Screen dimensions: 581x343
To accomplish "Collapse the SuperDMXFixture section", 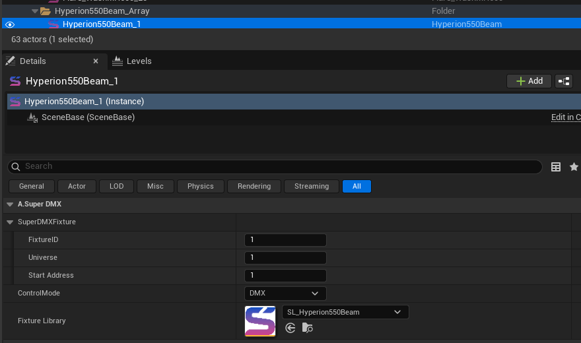I will (10, 222).
